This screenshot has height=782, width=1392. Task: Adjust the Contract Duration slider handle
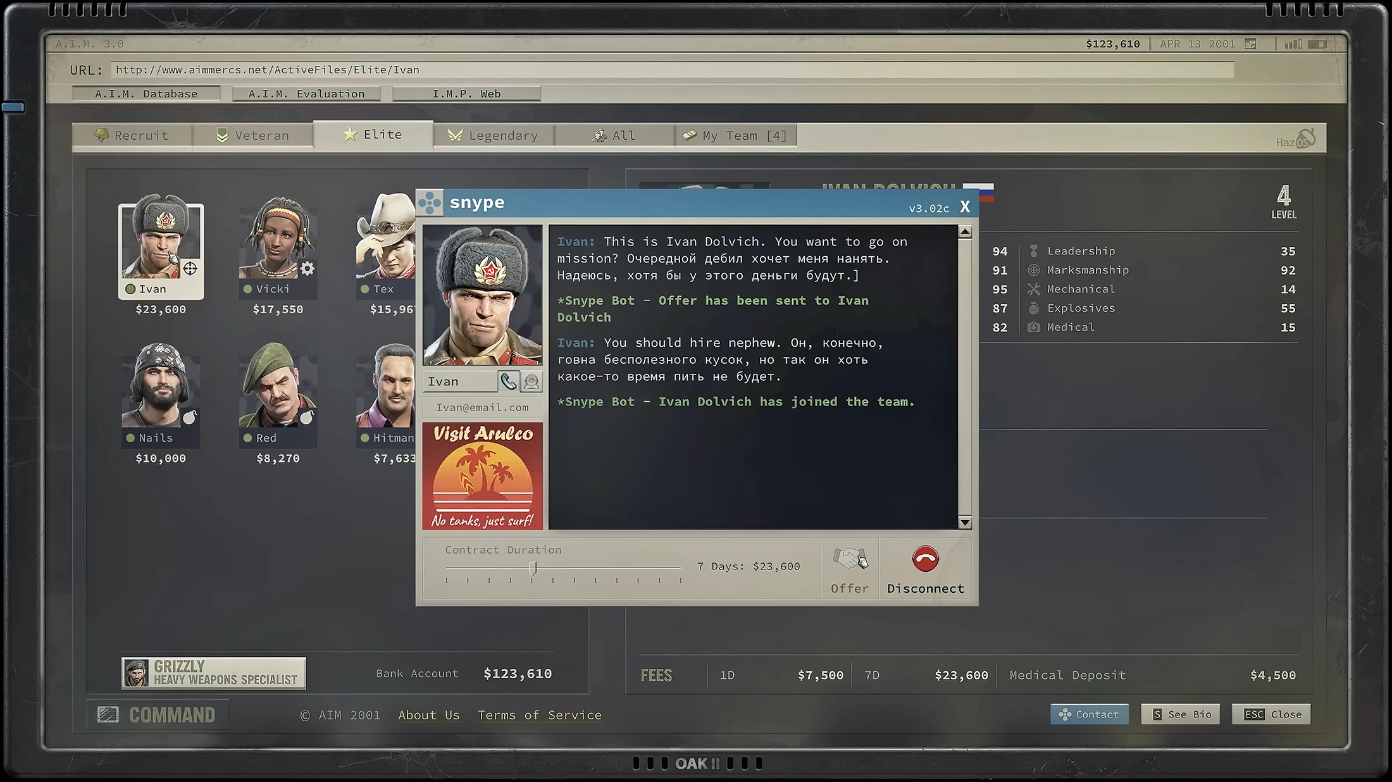pyautogui.click(x=533, y=568)
